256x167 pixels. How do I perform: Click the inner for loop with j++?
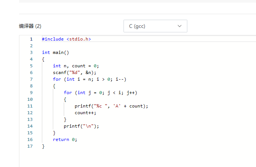[100, 93]
